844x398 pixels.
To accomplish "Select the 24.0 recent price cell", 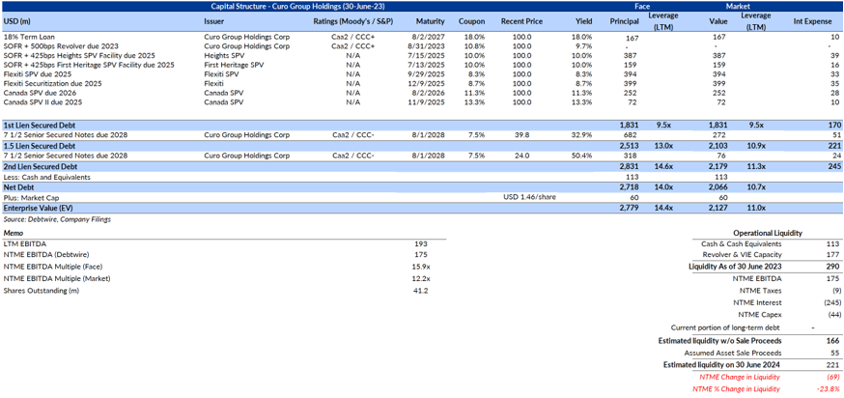I will coord(522,156).
